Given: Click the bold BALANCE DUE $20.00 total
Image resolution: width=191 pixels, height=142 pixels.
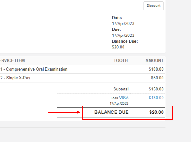Looking at the screenshot, I should 156,112.
